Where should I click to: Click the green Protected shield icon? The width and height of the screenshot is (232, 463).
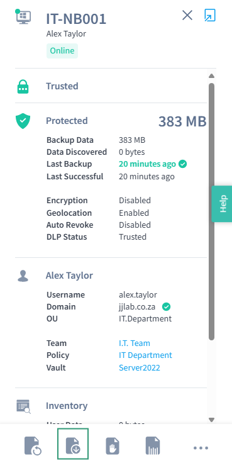[23, 121]
